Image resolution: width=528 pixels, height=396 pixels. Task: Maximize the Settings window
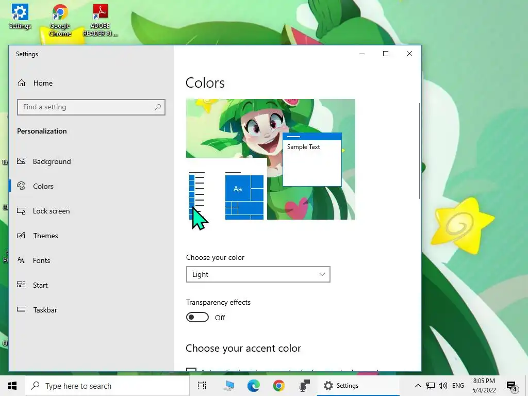(386, 54)
